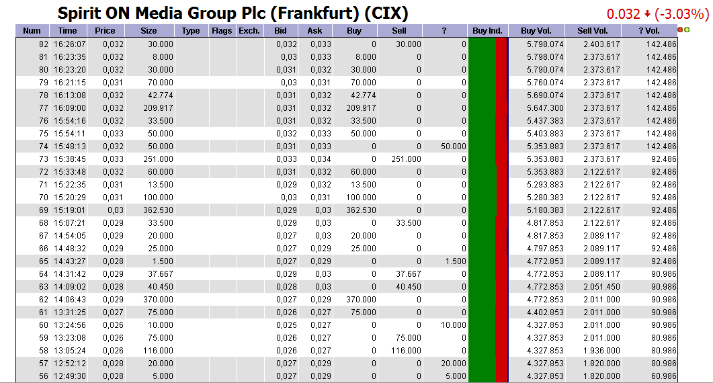This screenshot has height=383, width=713.
Task: Select the time cell 12:52:12
Action: coord(69,364)
